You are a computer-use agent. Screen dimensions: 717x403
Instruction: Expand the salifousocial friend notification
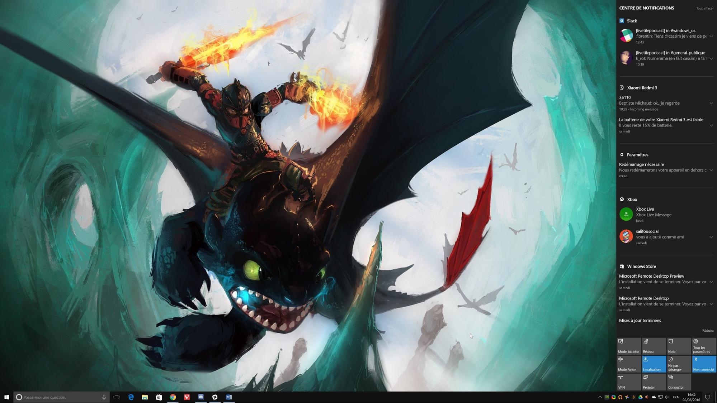[711, 237]
